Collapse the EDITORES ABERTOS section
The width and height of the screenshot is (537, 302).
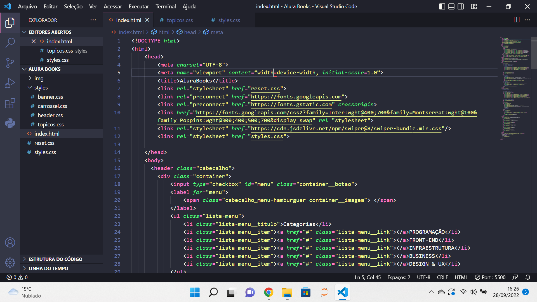[x=62, y=32]
